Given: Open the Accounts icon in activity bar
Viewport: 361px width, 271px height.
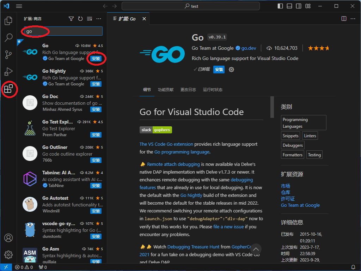Looking at the screenshot, I should pos(8,238).
